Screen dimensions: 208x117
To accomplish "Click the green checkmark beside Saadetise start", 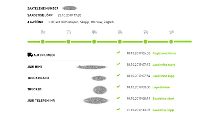I will pos(118,98).
